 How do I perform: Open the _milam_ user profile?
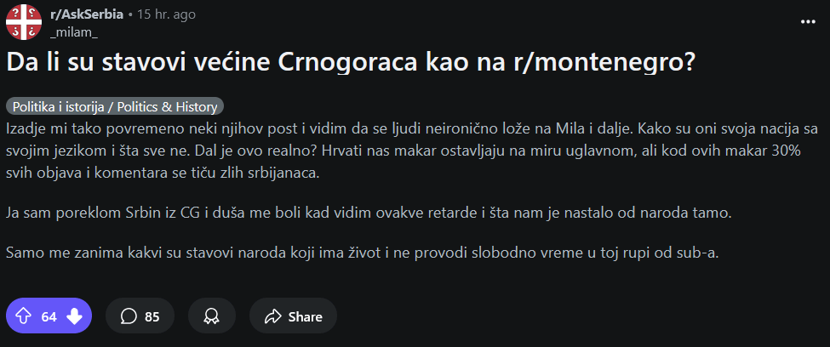click(75, 32)
